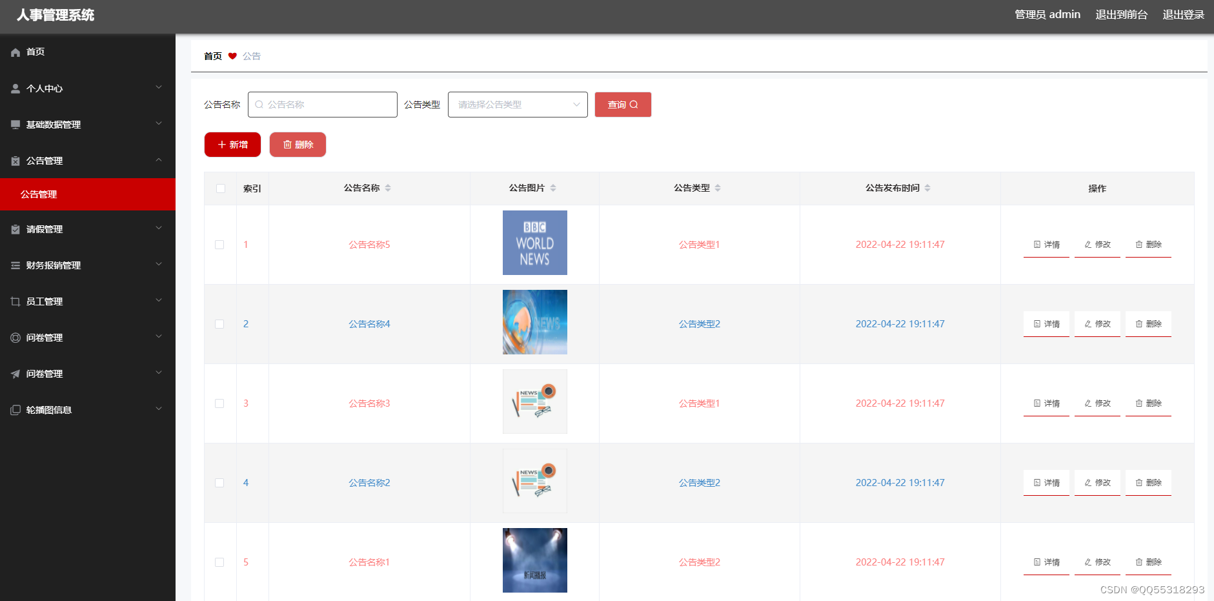Open the 首页 sidebar menu item

point(88,52)
